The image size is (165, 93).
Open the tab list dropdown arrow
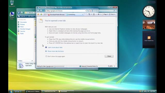tap(47, 14)
